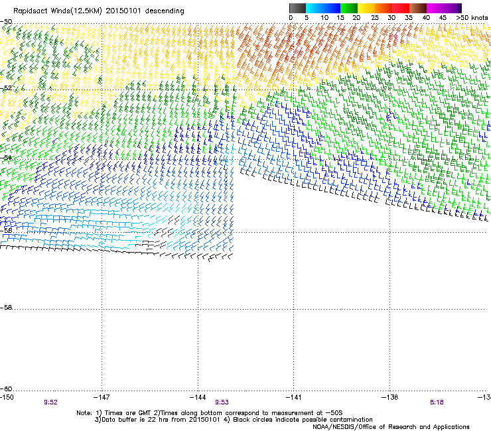Screen dimensions: 491x431
Task: Click the '-141' longitude label
Action: click(x=293, y=397)
